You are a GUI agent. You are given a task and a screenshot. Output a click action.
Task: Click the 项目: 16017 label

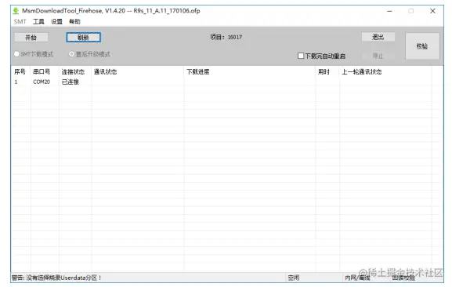point(226,37)
